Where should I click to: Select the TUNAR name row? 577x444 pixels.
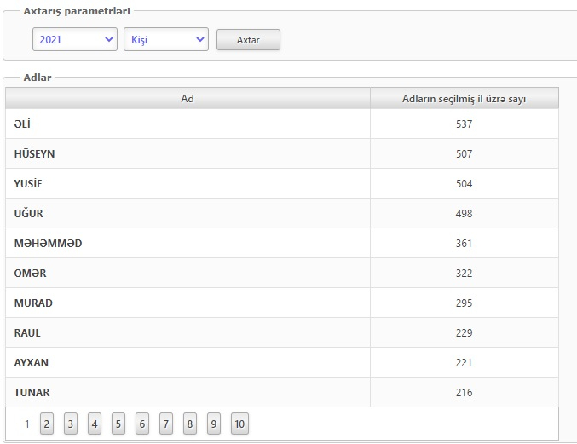coord(282,392)
